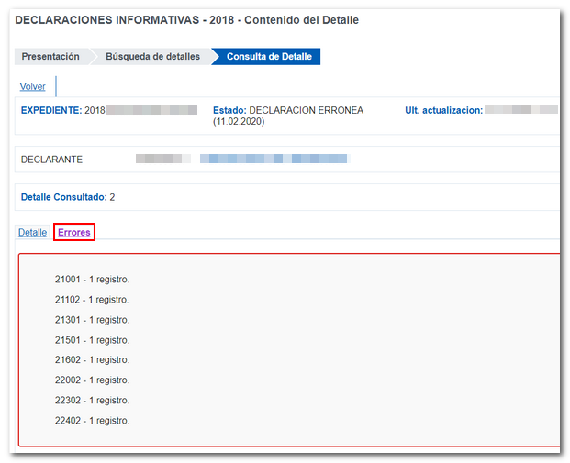Open the Errores tab
Image resolution: width=570 pixels, height=463 pixels.
(74, 233)
